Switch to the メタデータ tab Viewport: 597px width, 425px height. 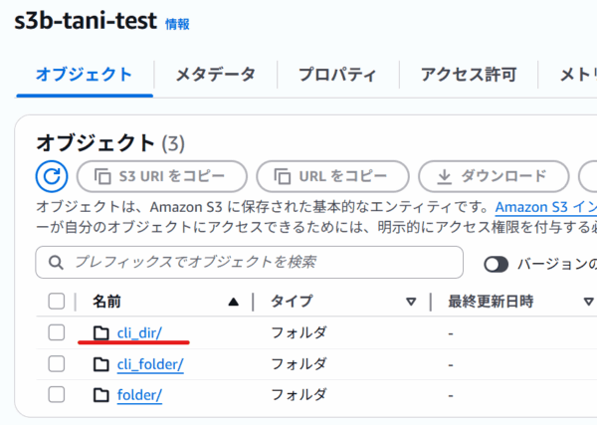tap(215, 75)
